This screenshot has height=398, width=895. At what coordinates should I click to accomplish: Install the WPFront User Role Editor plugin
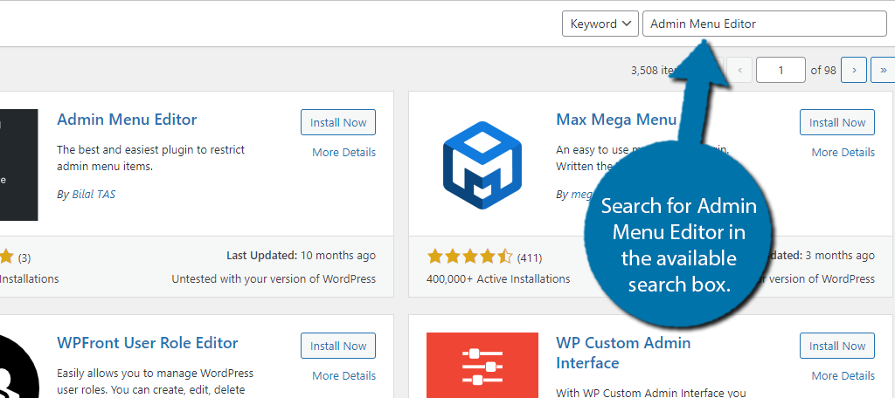click(338, 347)
